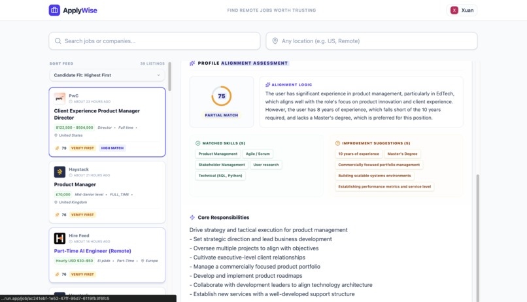Click the clock icon beside About 23 hours ago
Screen dimensions: 527x302
tap(71, 101)
